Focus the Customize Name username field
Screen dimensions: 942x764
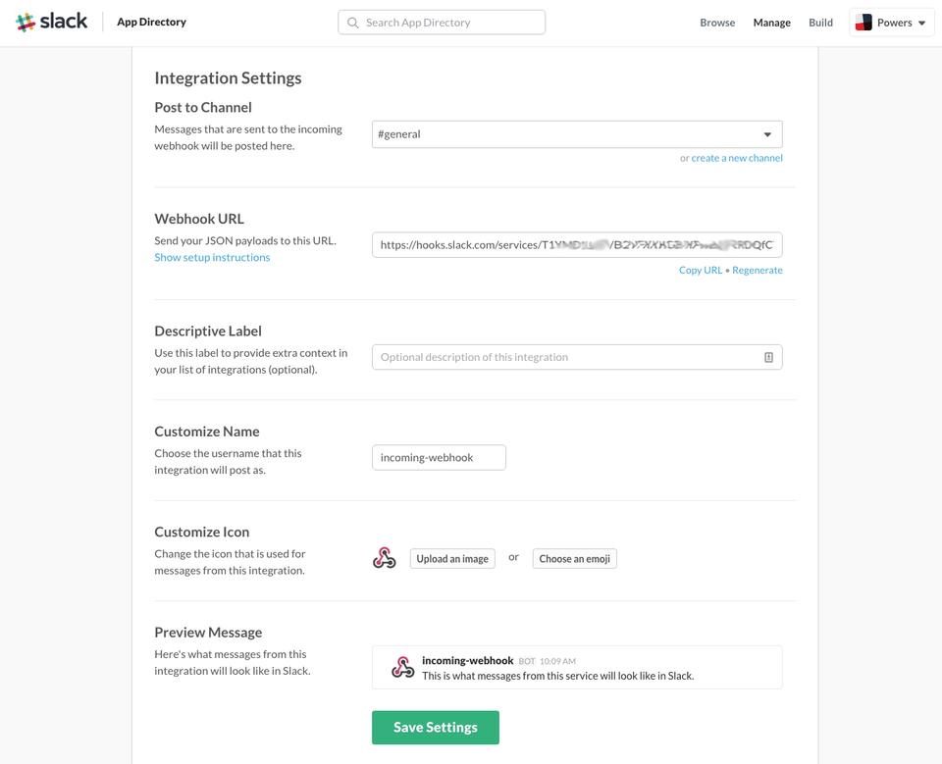[439, 457]
